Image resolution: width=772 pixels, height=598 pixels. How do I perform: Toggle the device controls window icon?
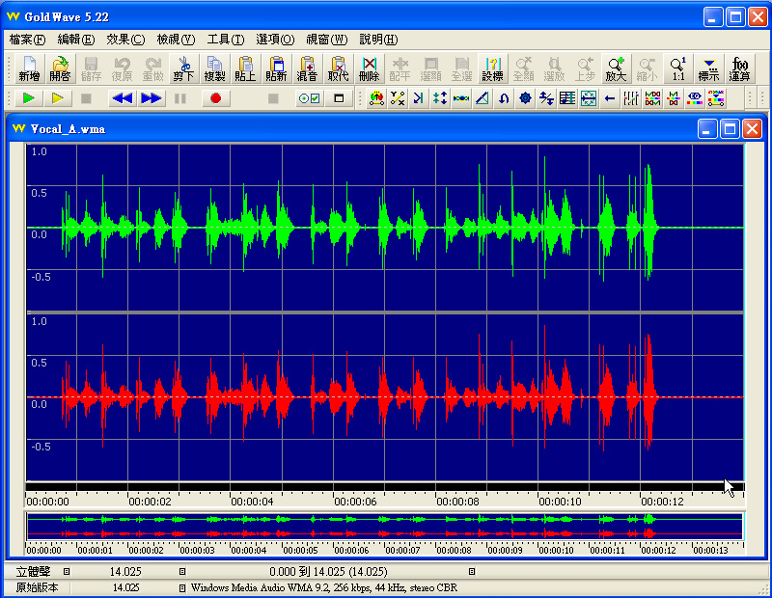point(339,98)
